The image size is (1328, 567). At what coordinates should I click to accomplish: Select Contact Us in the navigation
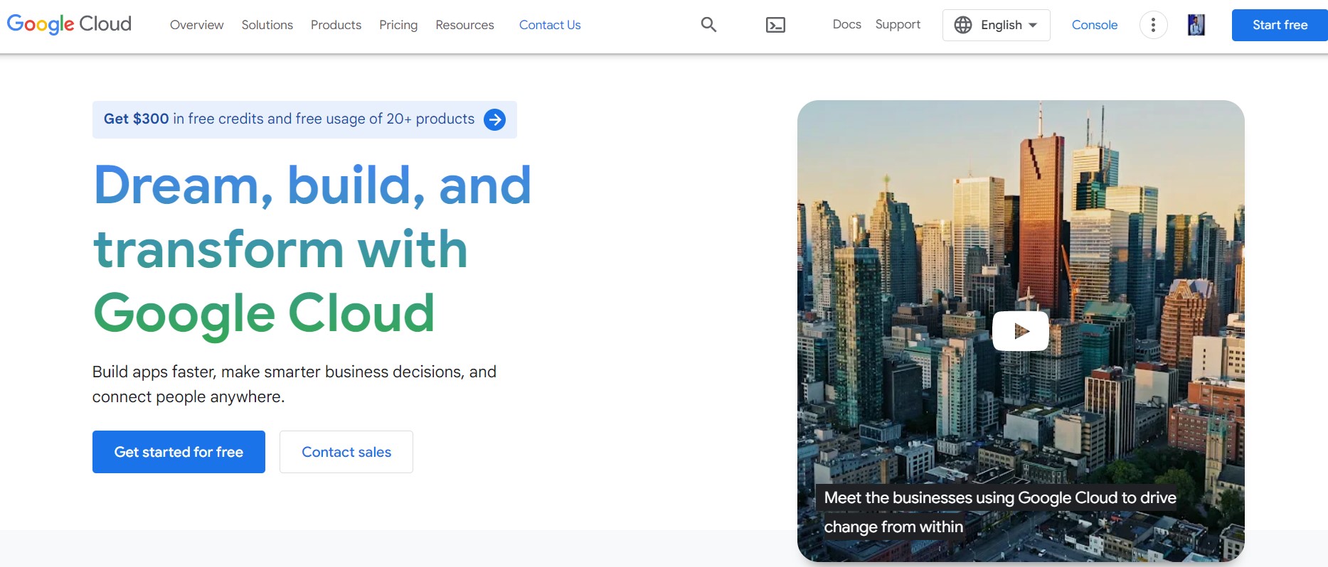pos(550,25)
